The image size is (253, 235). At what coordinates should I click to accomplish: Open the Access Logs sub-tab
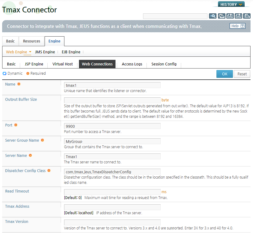tap(132, 64)
